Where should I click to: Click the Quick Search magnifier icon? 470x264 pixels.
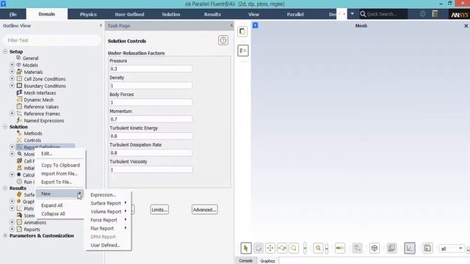pos(363,14)
